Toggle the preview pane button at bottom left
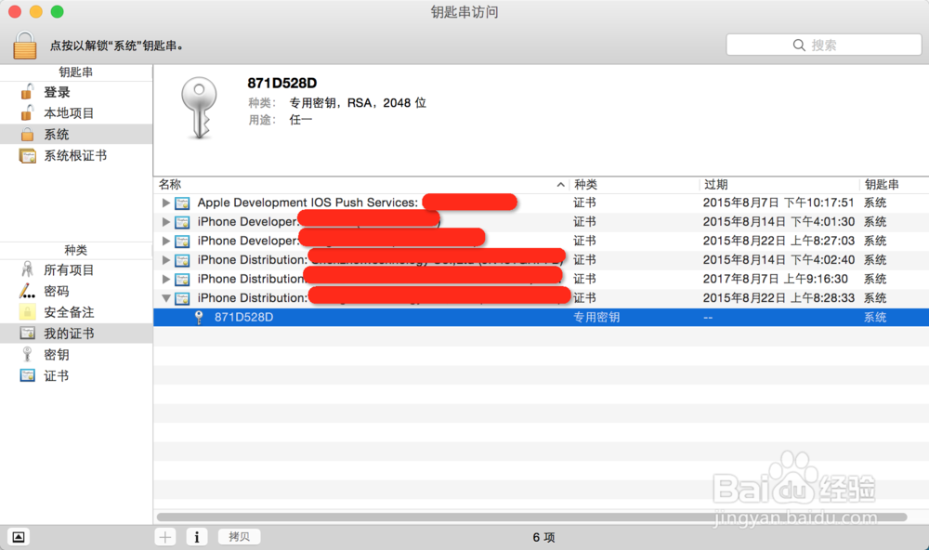 coord(19,537)
